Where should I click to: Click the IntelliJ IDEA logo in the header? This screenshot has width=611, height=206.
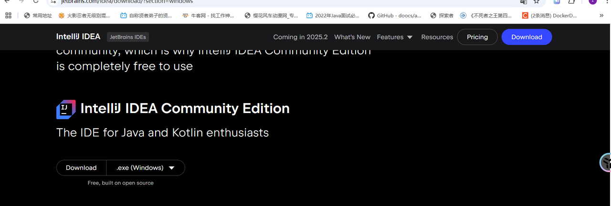click(79, 37)
